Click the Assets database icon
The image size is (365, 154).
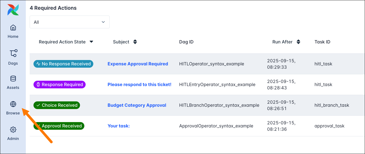(x=13, y=78)
